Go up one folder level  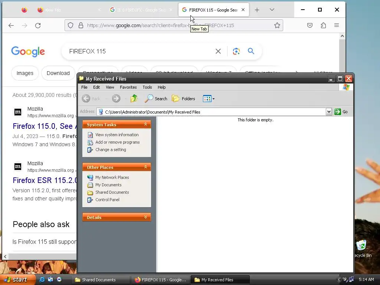134,99
